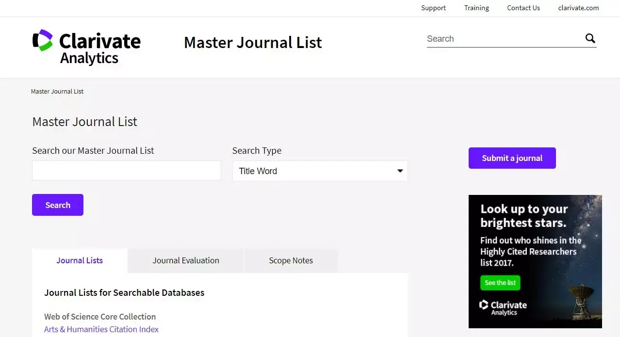620x337 pixels.
Task: Open the Search Type dropdown
Action: pos(320,171)
